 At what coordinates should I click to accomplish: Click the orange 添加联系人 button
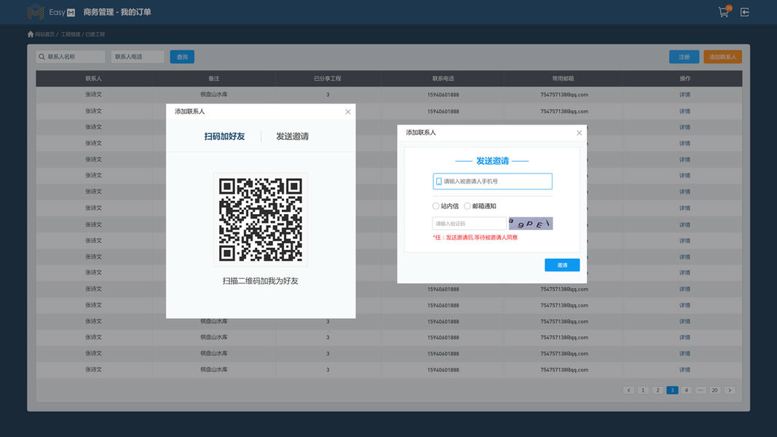pos(722,57)
